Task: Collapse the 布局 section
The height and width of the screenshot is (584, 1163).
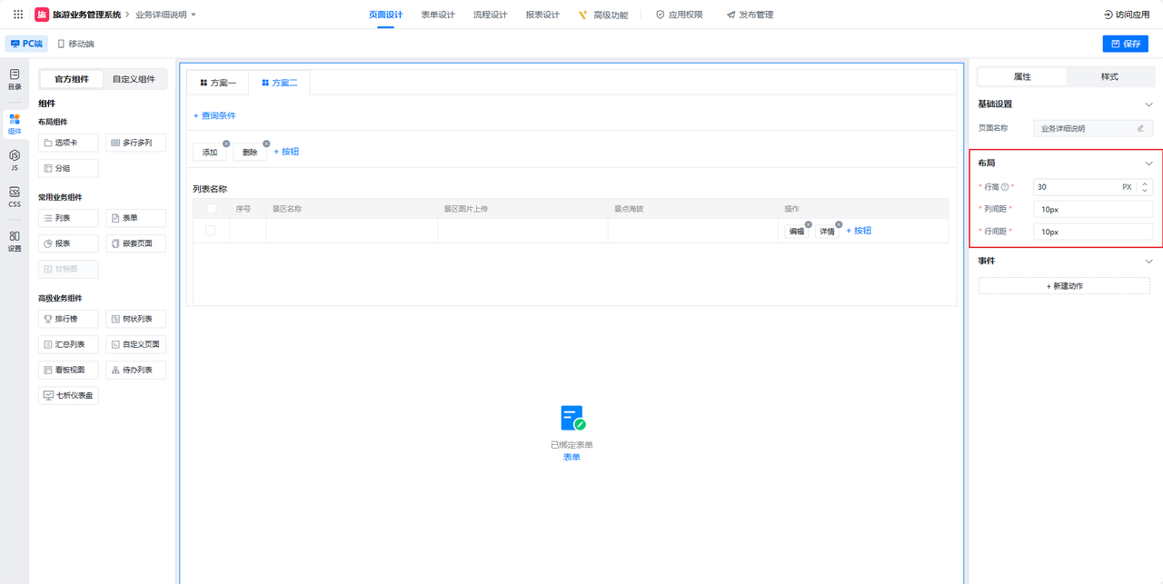Action: [1148, 163]
